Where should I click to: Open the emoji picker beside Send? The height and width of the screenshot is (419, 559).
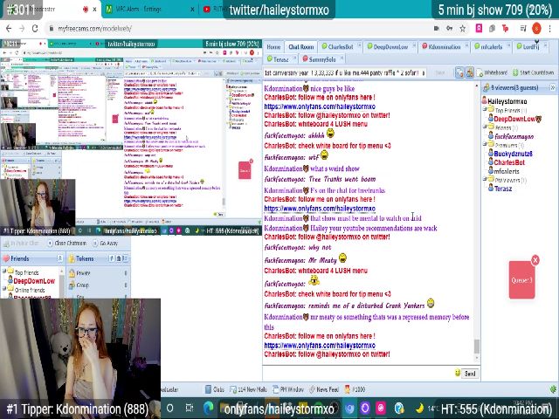[458, 373]
